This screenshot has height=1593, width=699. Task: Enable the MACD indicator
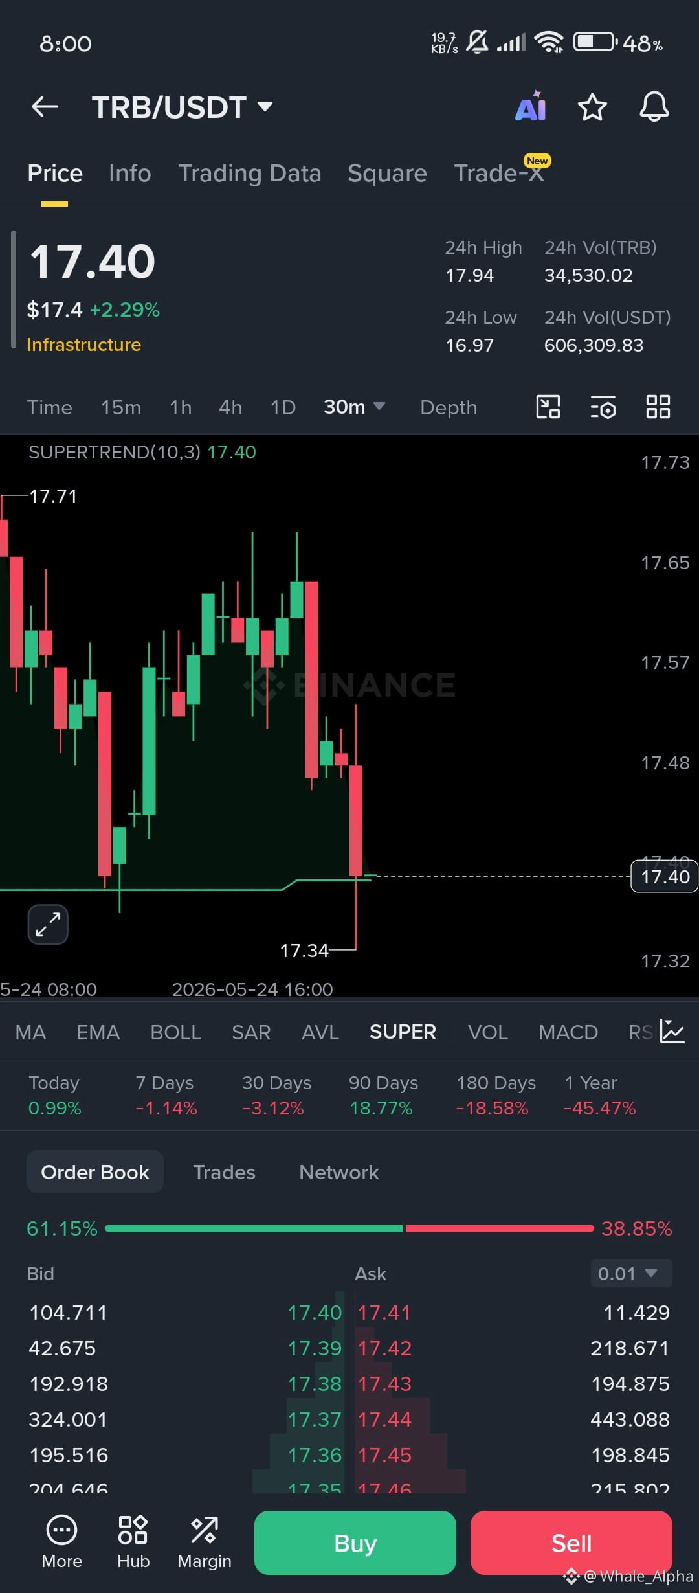click(x=568, y=1032)
